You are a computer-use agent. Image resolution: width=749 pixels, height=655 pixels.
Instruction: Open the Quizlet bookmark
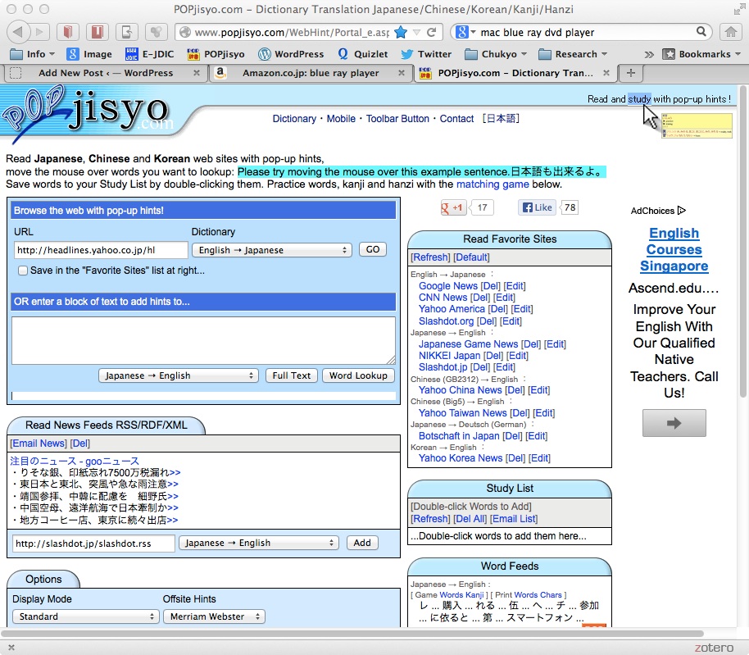pyautogui.click(x=362, y=54)
